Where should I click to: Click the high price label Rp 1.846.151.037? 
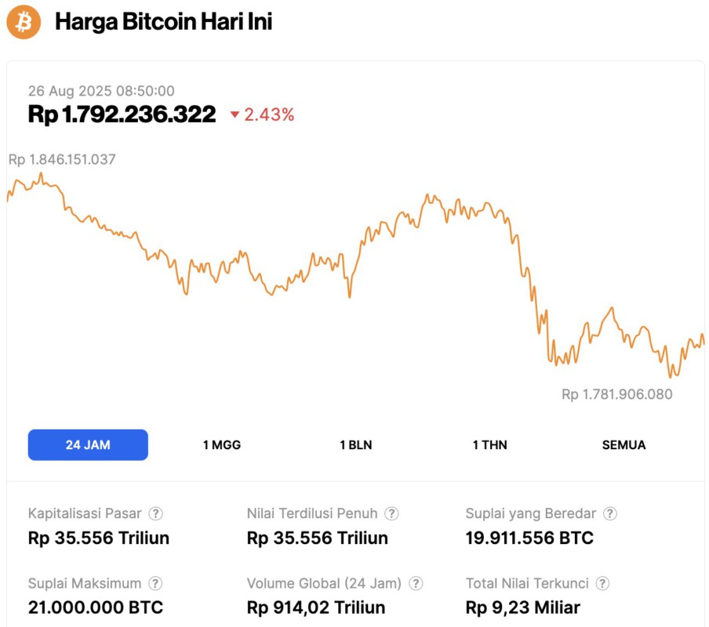pyautogui.click(x=61, y=159)
